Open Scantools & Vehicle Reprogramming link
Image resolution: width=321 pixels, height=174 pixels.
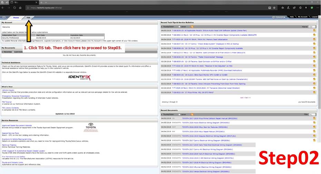(x=17, y=139)
